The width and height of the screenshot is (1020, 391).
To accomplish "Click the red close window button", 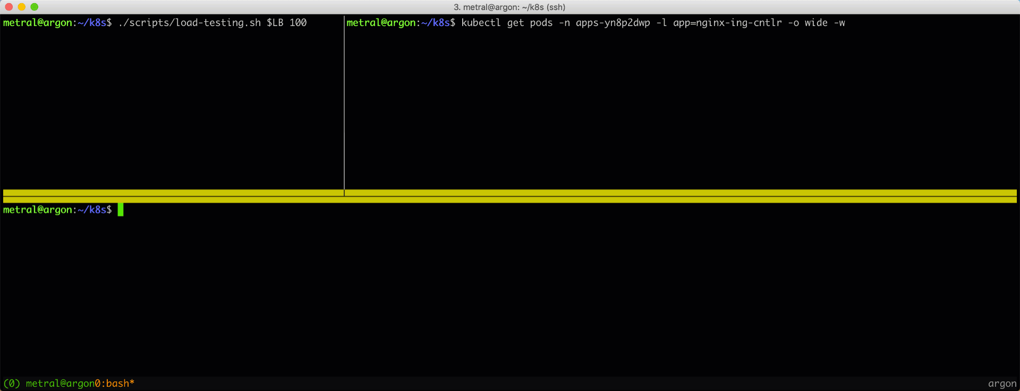I will 8,7.
